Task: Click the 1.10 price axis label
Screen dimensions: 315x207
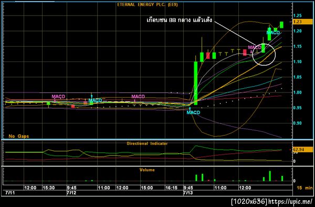Action: pyautogui.click(x=297, y=61)
